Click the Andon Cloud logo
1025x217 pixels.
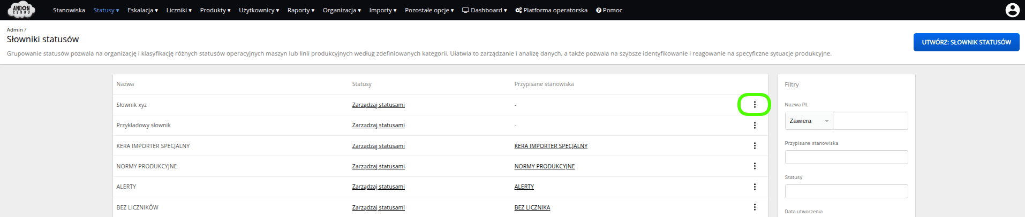tap(21, 10)
